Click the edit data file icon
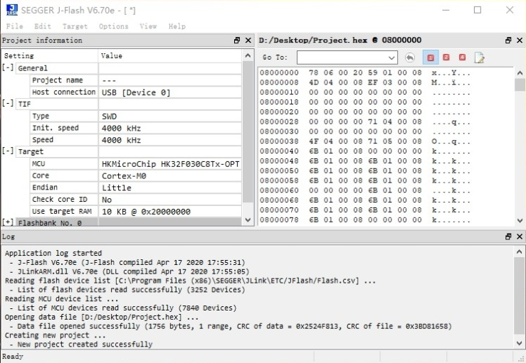 (479, 58)
